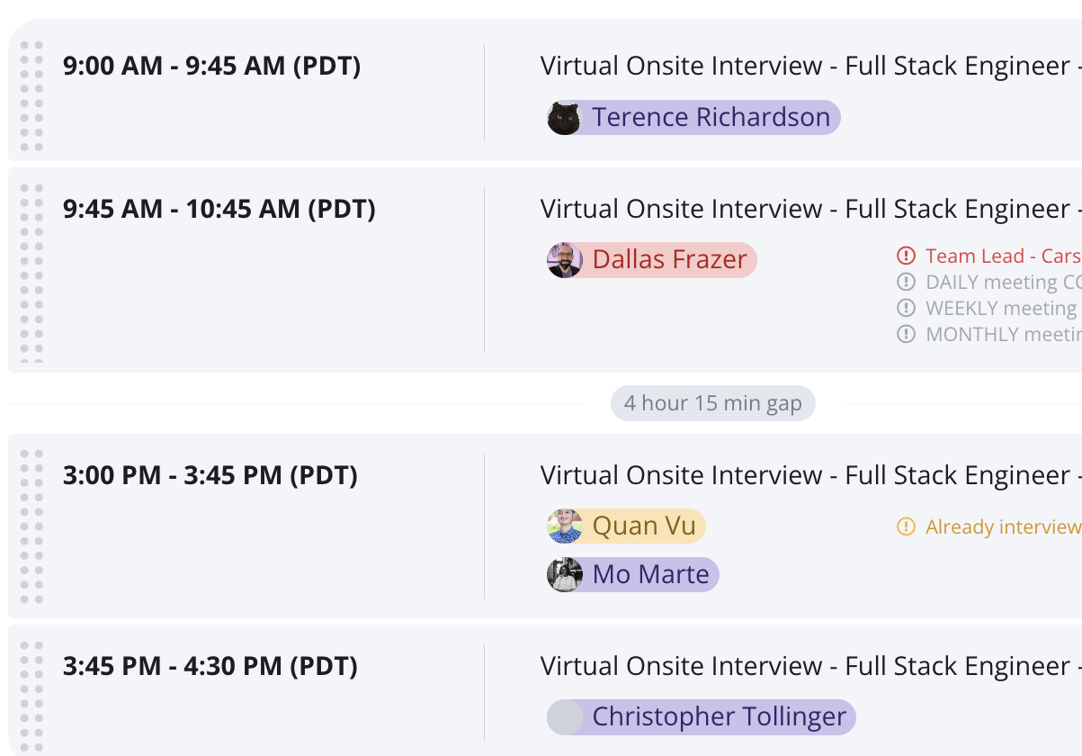Screen dimensions: 1082x756
Task: Click the warning icon beside WEEKLY meeting
Action: 906,308
